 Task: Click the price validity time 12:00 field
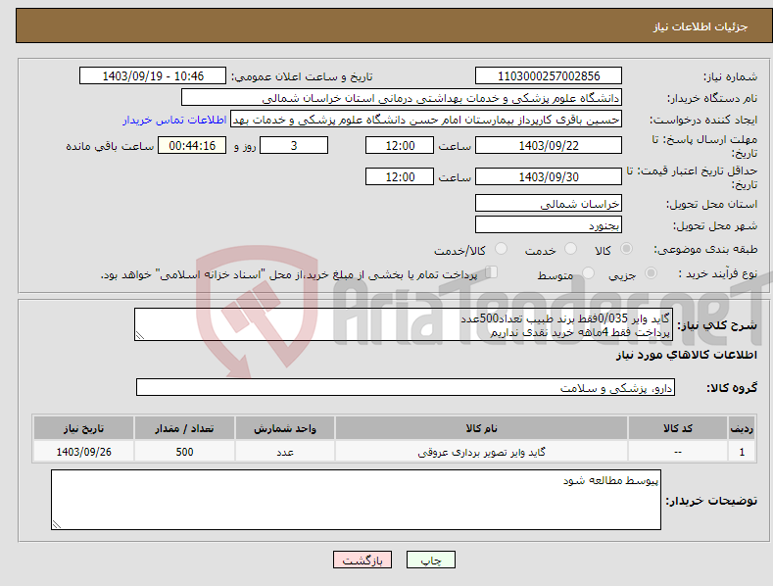(400, 176)
